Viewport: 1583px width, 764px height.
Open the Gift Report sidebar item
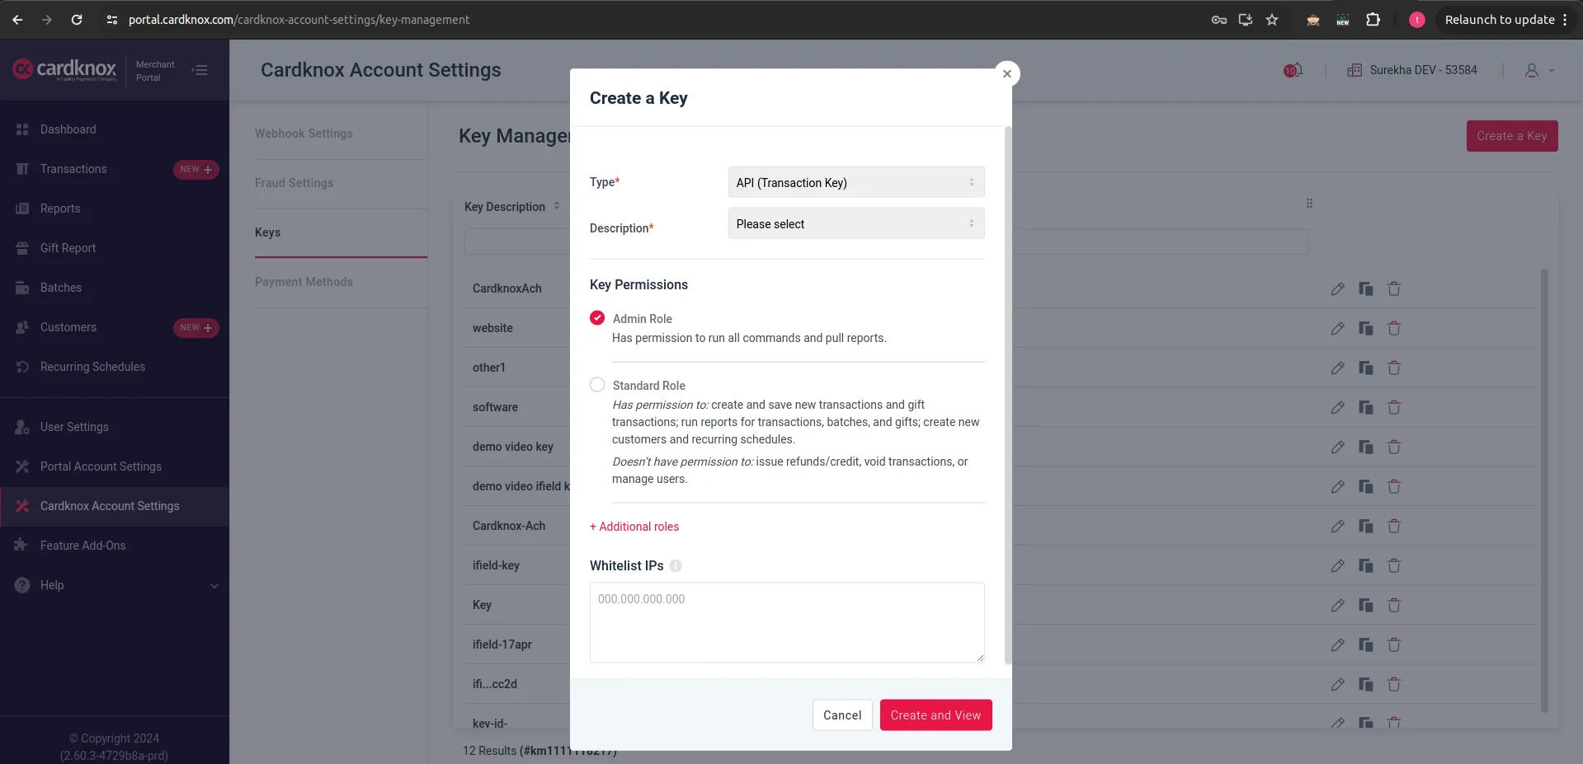68,248
